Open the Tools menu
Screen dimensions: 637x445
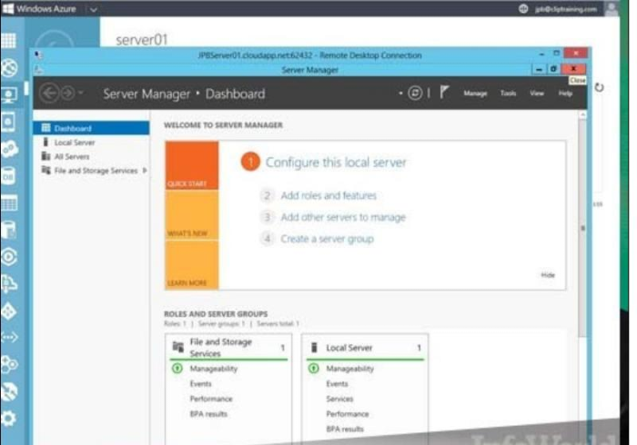point(508,93)
